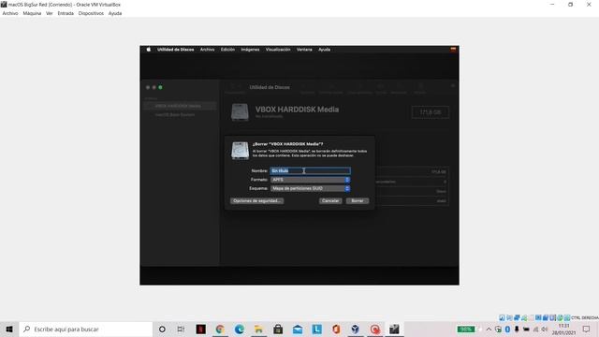Click the Spanish flag input source icon

[453, 50]
